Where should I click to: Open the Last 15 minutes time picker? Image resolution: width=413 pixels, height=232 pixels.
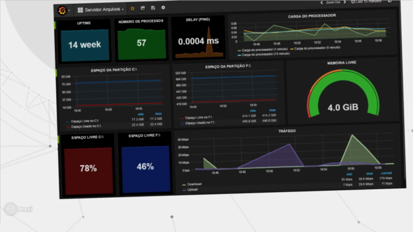[x=366, y=1]
